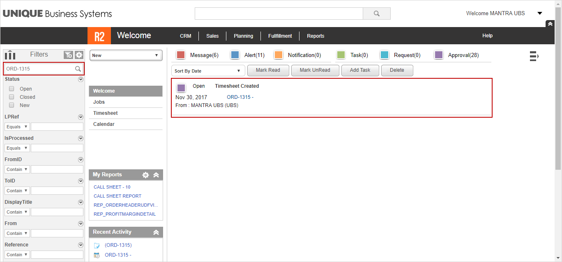The height and width of the screenshot is (262, 562).
Task: Open the Sort By Date dropdown
Action: tap(208, 71)
